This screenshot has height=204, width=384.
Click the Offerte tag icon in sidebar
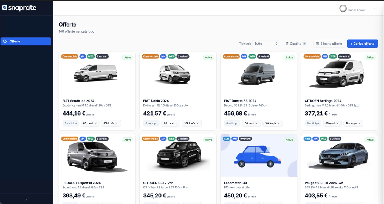pyautogui.click(x=5, y=41)
